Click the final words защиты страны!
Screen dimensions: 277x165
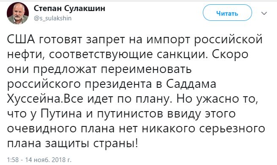click(91, 144)
